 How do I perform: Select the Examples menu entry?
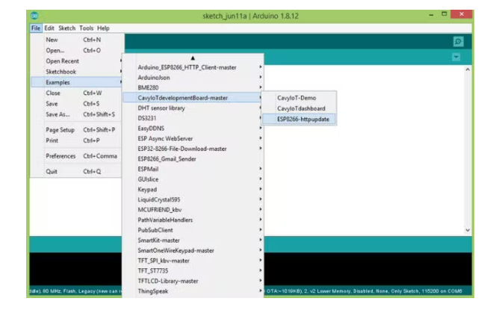[76, 82]
